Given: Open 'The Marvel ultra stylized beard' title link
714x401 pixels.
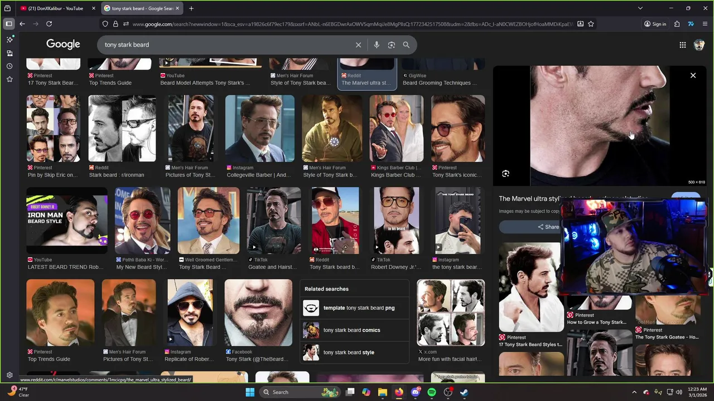Looking at the screenshot, I should point(573,198).
